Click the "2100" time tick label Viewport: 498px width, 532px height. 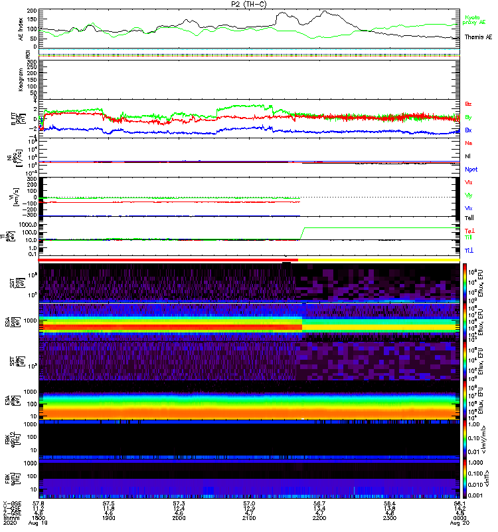point(249,518)
